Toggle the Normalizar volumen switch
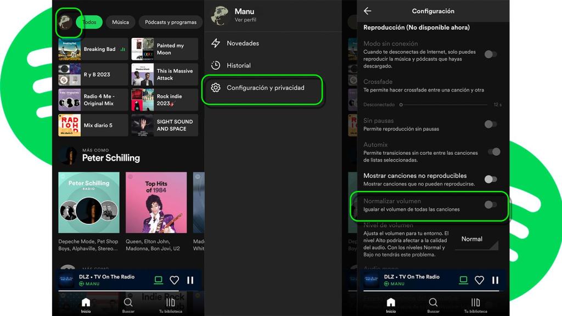The height and width of the screenshot is (316, 562). click(491, 205)
